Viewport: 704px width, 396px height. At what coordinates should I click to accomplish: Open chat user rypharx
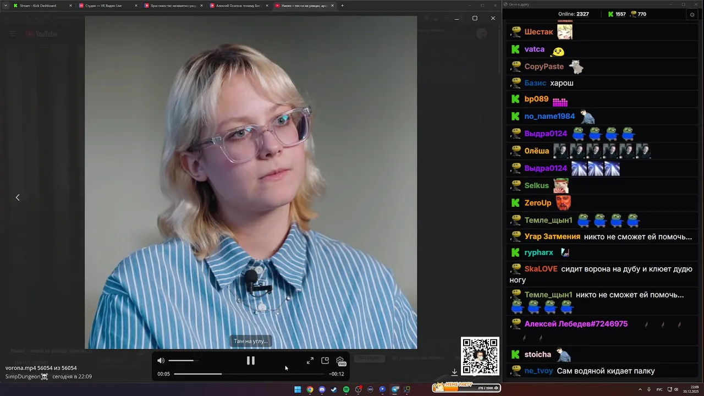point(538,252)
